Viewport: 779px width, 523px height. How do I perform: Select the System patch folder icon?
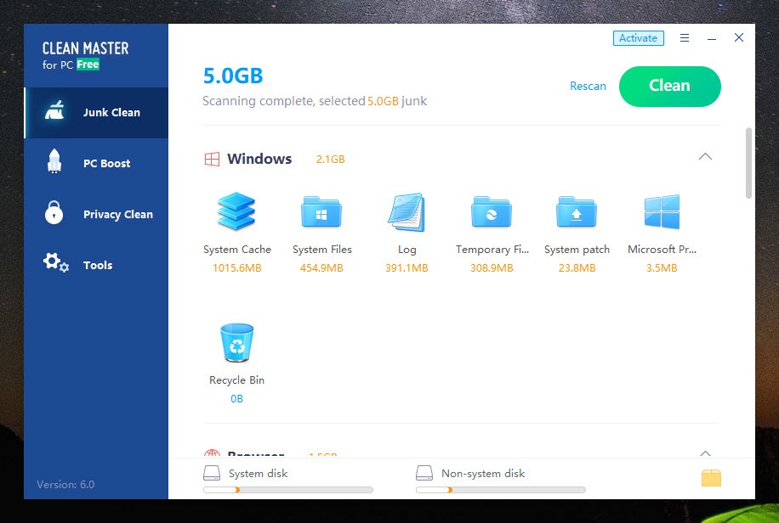coord(577,212)
